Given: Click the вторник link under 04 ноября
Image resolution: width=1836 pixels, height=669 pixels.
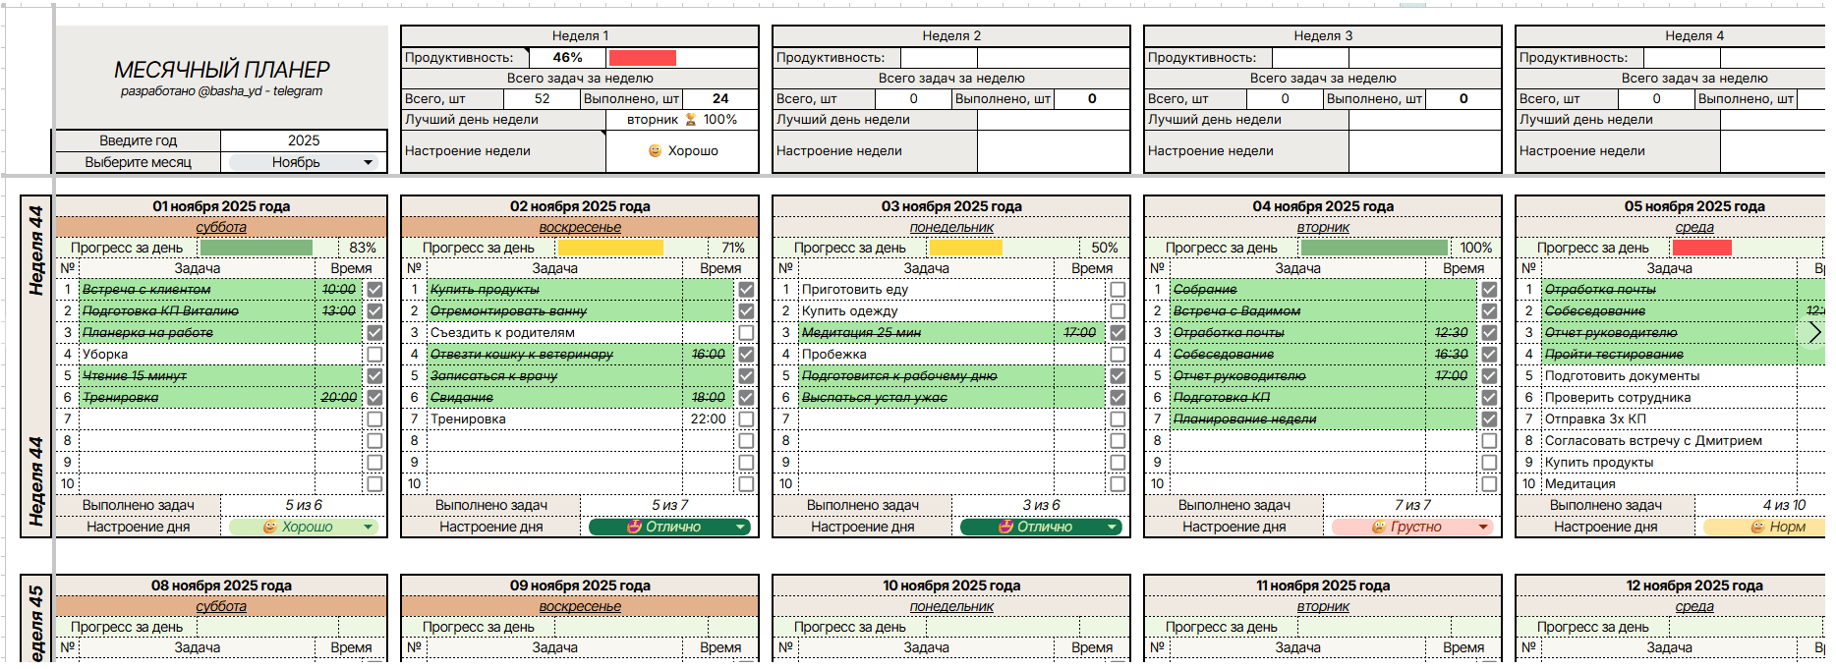Looking at the screenshot, I should click(1323, 227).
